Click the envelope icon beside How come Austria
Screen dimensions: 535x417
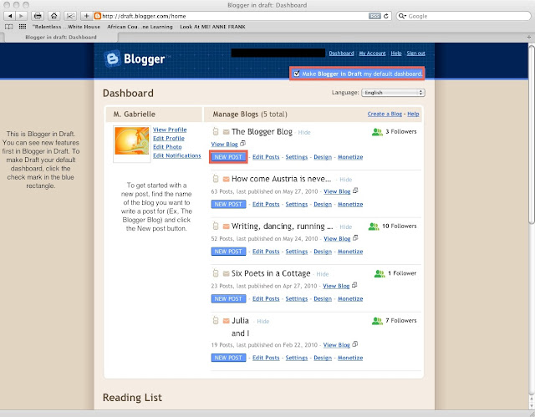pos(226,180)
